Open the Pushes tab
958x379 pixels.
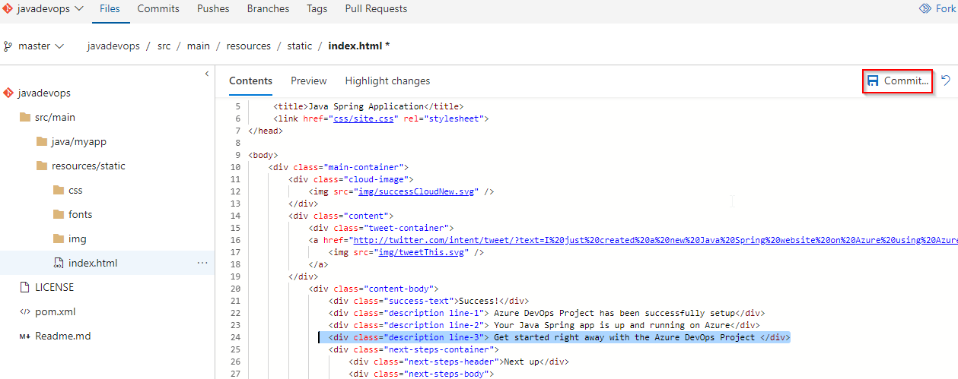(x=213, y=9)
